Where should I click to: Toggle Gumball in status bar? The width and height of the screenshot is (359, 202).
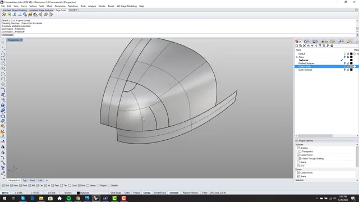174,193
